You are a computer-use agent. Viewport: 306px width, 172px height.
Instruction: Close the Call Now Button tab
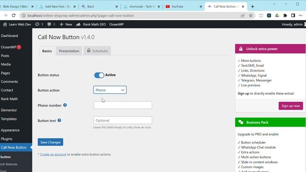coord(243,6)
